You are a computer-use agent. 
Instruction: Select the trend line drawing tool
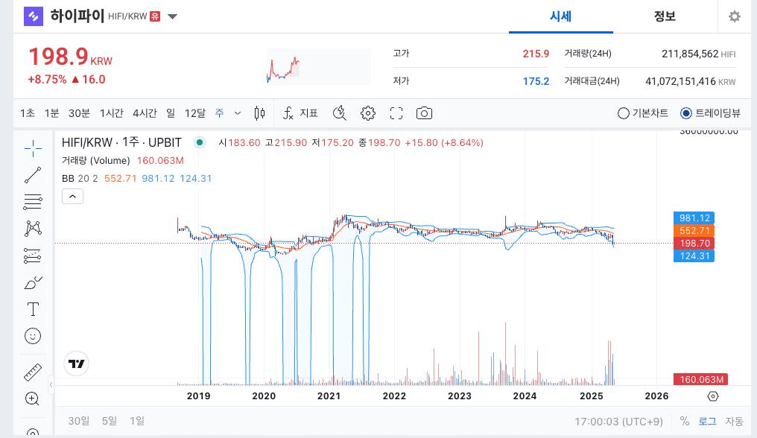tap(33, 175)
